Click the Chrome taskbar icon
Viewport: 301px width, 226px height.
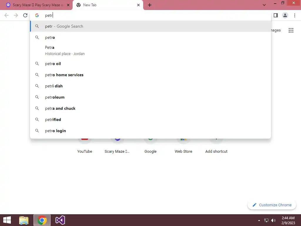pos(42,220)
